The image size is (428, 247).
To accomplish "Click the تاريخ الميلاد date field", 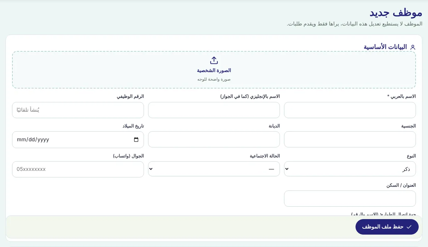I will point(78,140).
